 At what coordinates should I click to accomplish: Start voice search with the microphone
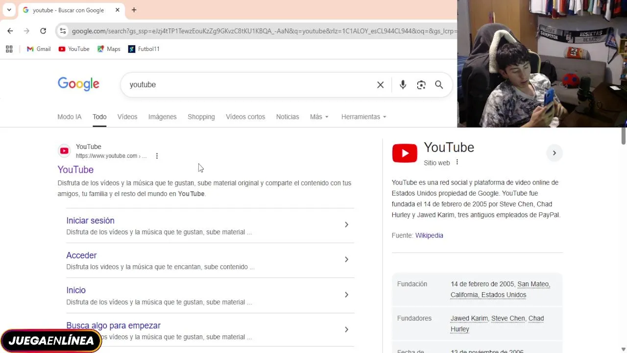click(403, 85)
